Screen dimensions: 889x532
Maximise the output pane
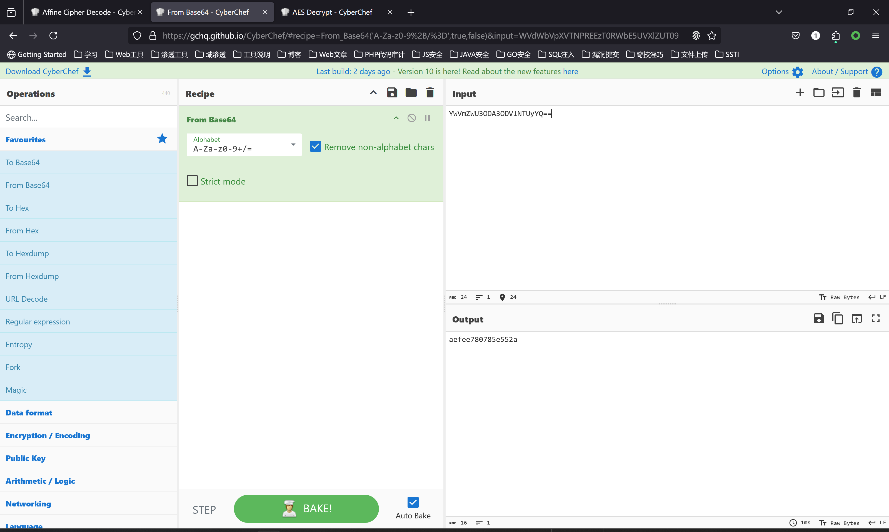[875, 318]
